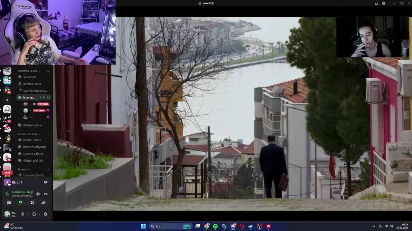The image size is (412, 231).
Task: Join the oturma odası voice channel
Action: tap(33, 125)
